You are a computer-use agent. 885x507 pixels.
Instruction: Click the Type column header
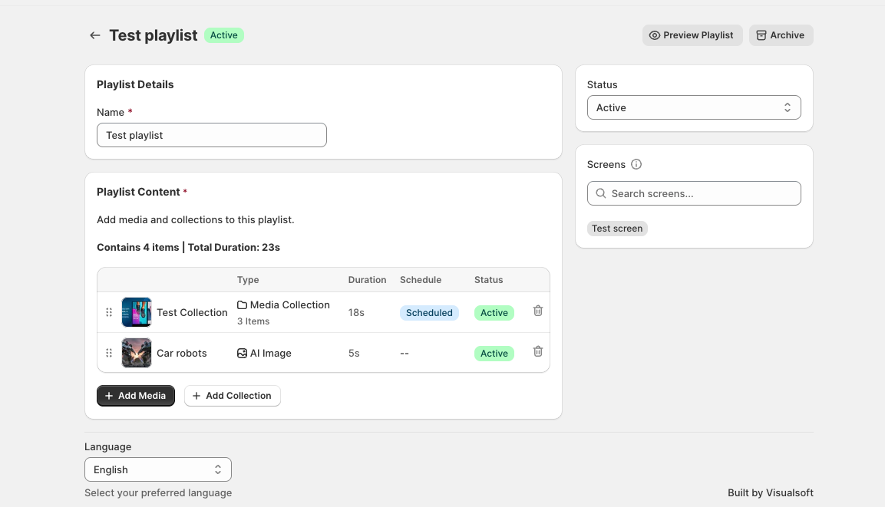click(x=248, y=280)
